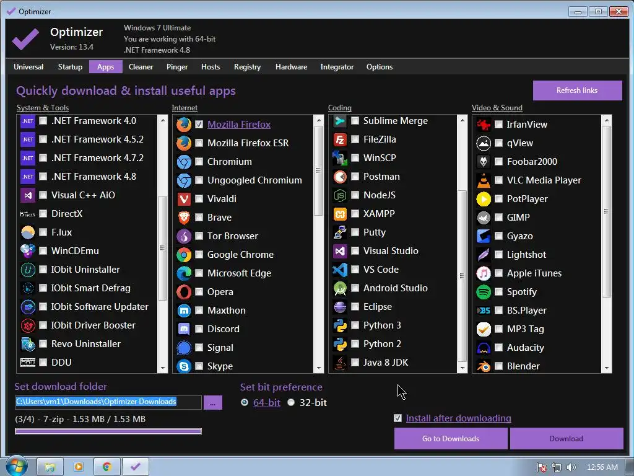Click the F.lux icon

(x=28, y=233)
